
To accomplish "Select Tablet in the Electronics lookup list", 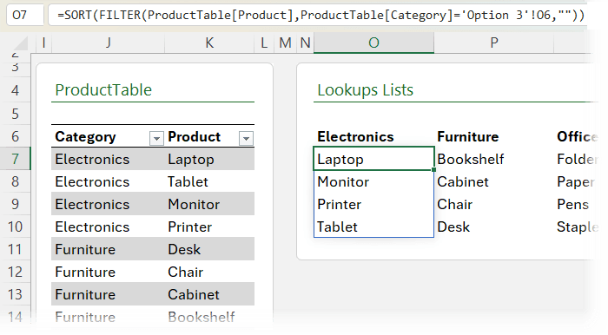I will (x=373, y=227).
